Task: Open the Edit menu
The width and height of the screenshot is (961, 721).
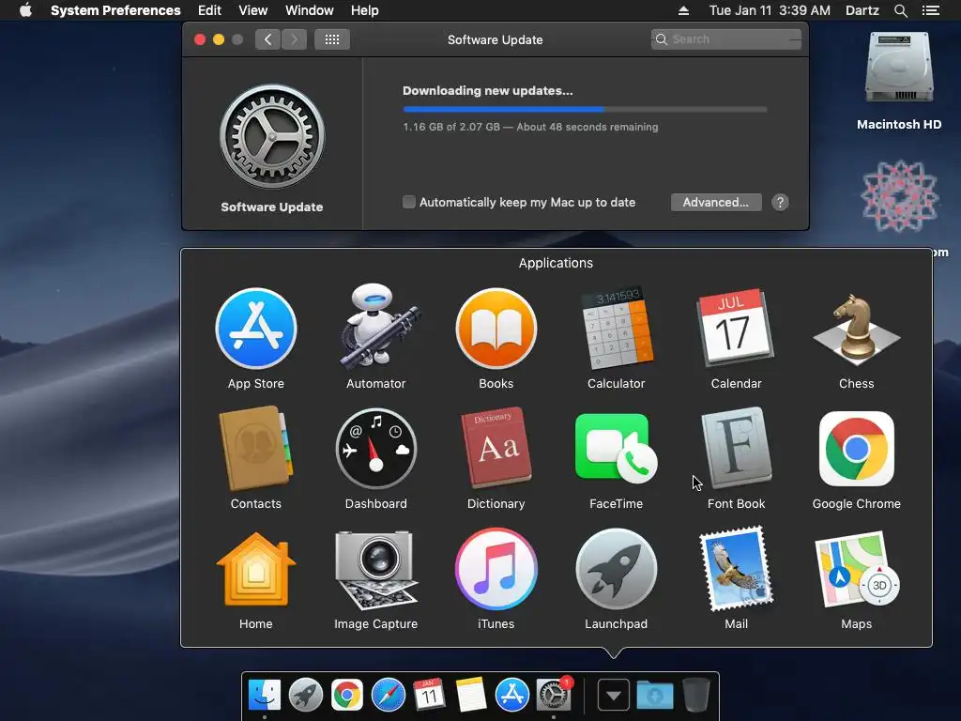Action: click(209, 10)
